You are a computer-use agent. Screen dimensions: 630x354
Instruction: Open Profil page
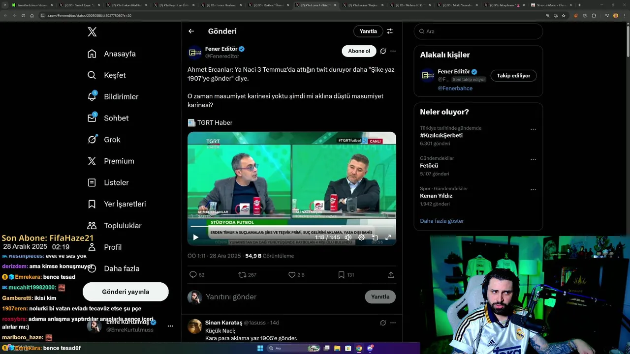(x=104, y=247)
